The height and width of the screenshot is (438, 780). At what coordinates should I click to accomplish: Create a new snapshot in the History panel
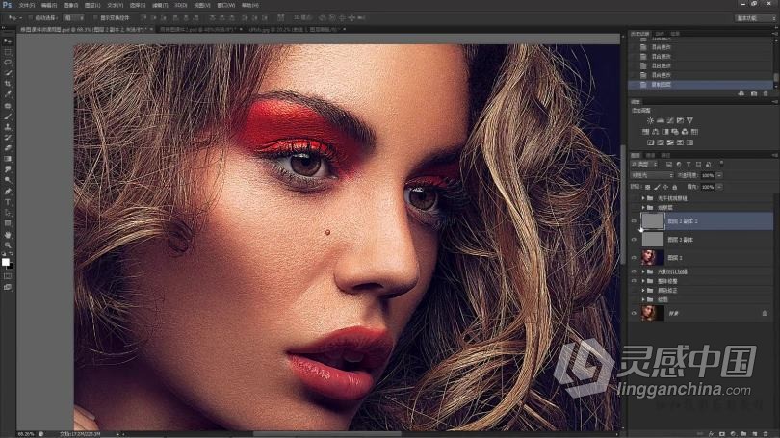pyautogui.click(x=754, y=93)
